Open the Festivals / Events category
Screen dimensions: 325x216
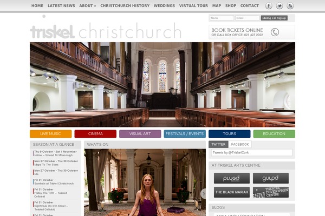coord(185,134)
